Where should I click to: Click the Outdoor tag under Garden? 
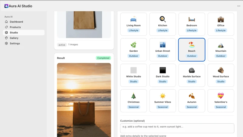(133, 56)
